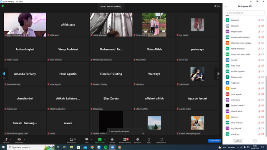Toggle Nuha Alifah's video icon in participant list
Image resolution: width=267 pixels, height=150 pixels.
[262, 66]
